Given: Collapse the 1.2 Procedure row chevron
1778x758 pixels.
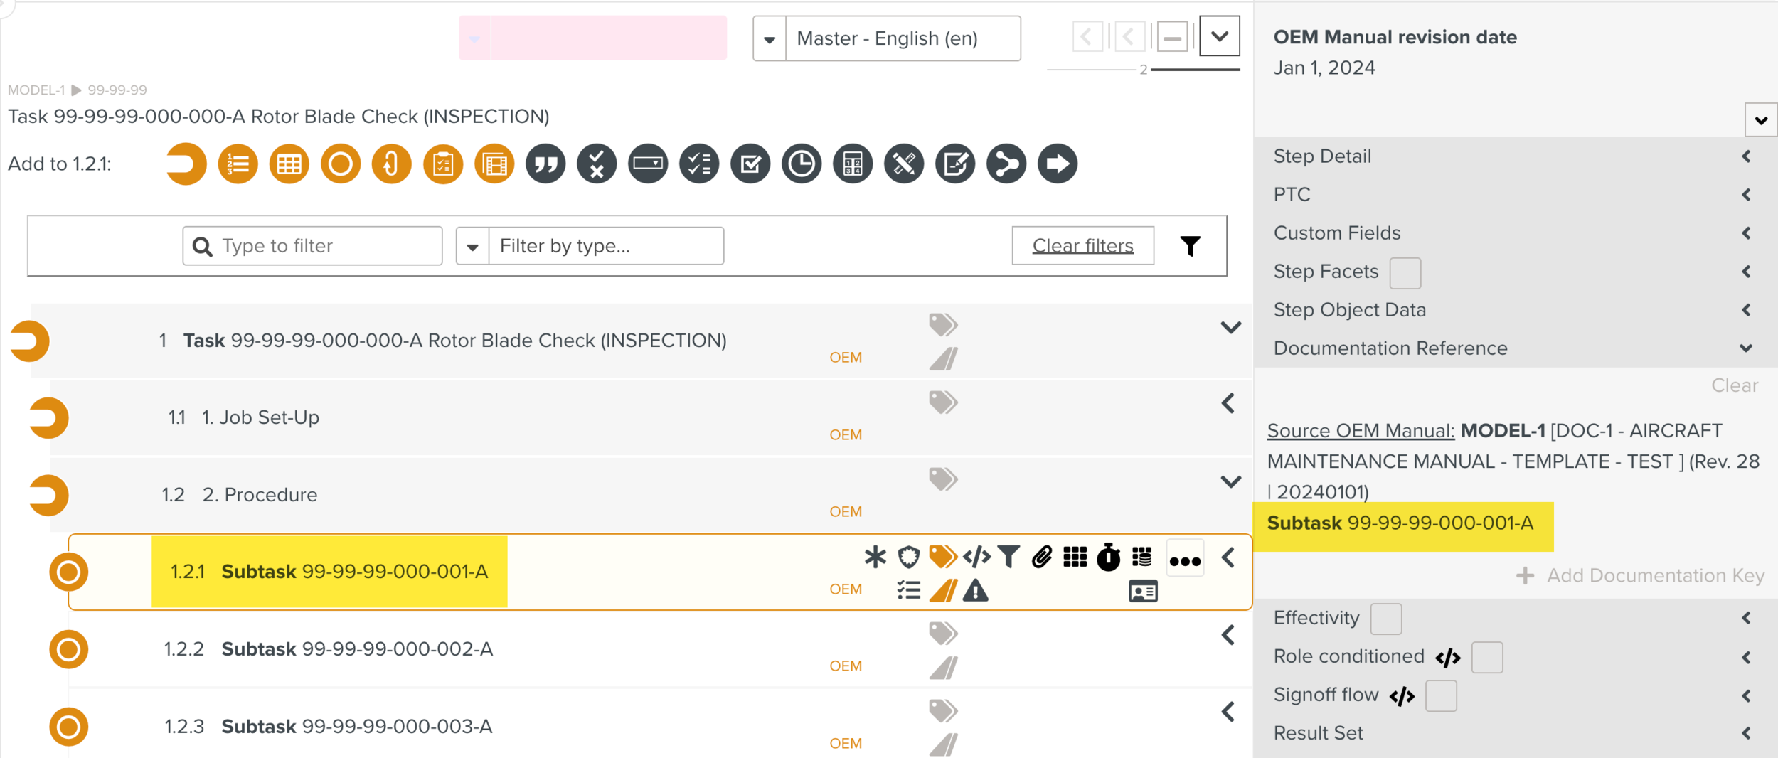Looking at the screenshot, I should pos(1230,482).
